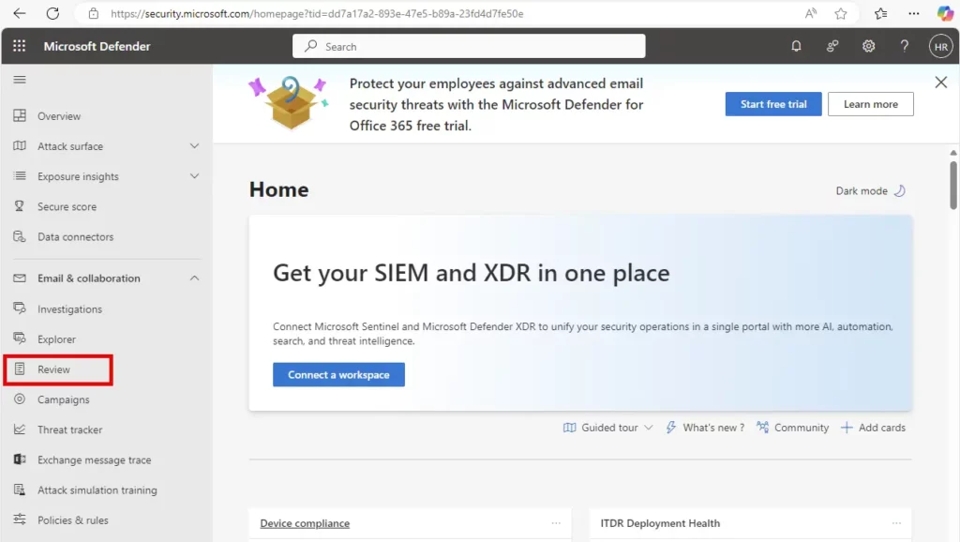Click Add cards
This screenshot has height=542, width=960.
[x=873, y=428]
